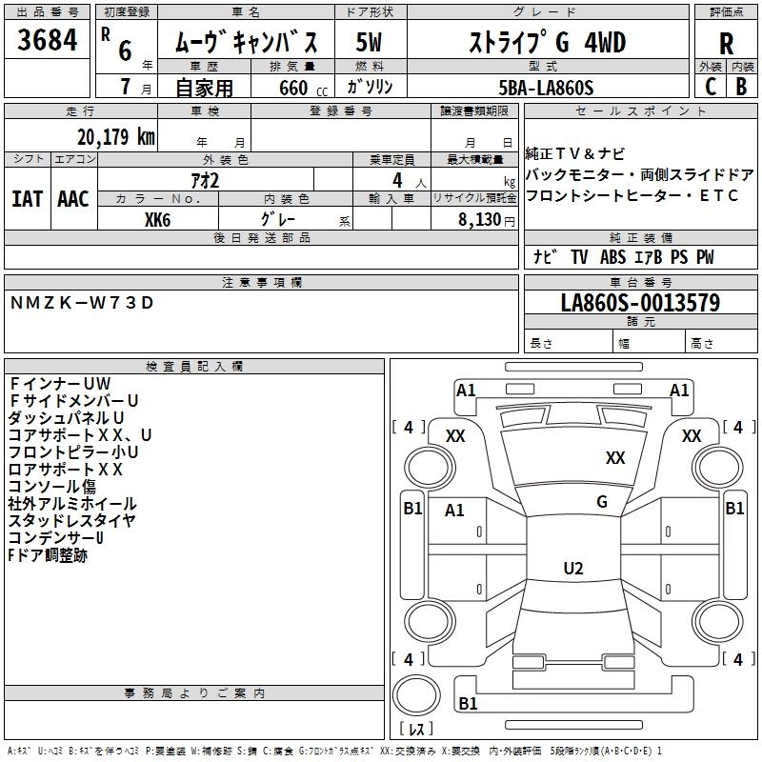Click interior grade B

[741, 86]
